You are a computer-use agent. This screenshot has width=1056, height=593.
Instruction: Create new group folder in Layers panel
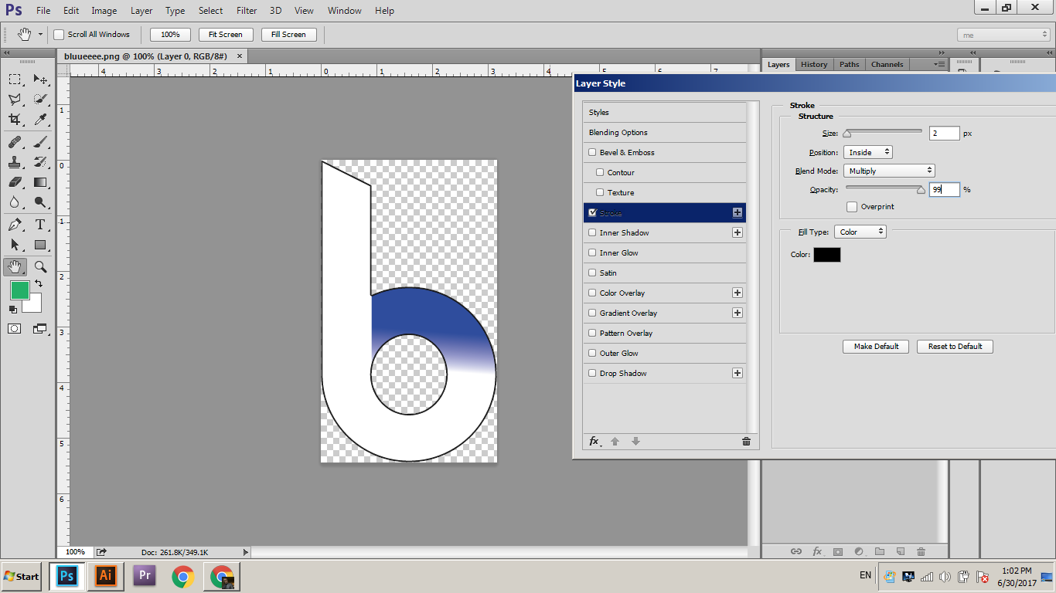point(879,551)
